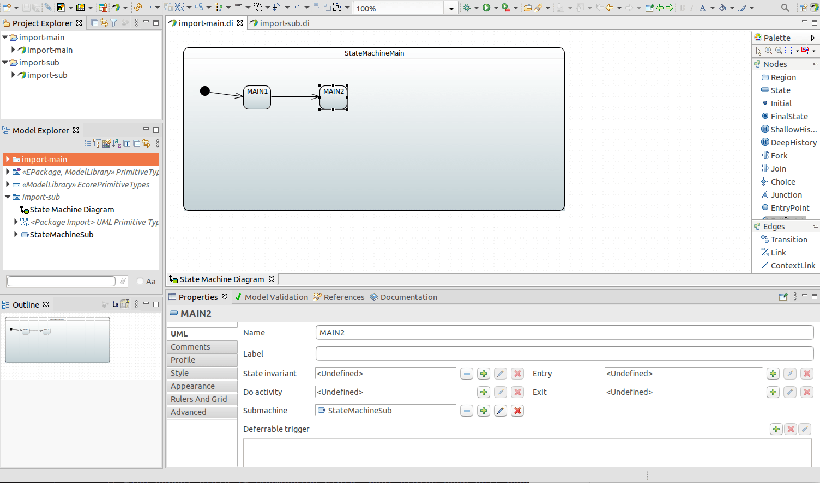Open the zoom level 100% dropdown
This screenshot has height=483, width=820.
[x=451, y=9]
